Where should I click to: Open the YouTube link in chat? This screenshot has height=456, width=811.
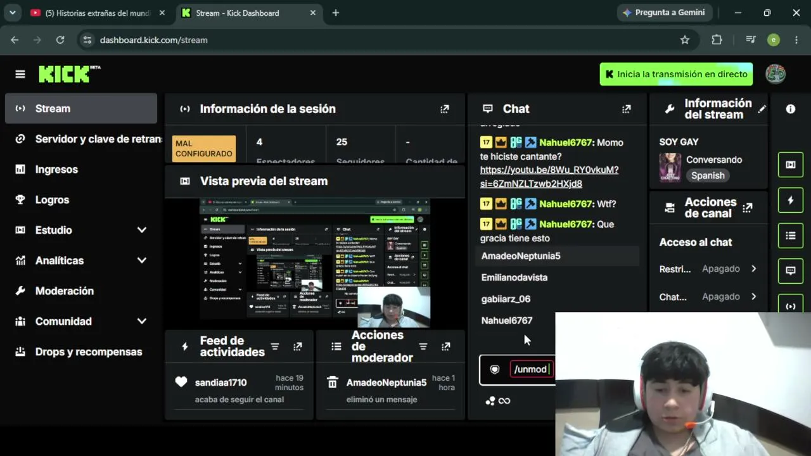[549, 177]
